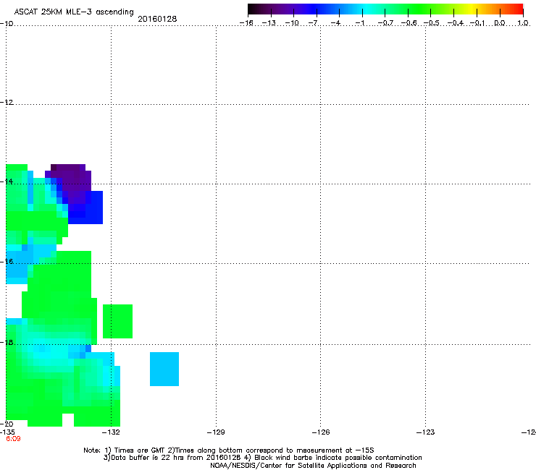Click the black end of the color bar

(252, 9)
